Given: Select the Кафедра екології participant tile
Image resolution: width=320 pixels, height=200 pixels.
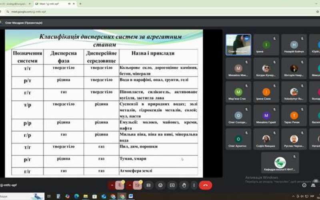Looking at the screenshot, I should [280, 162].
